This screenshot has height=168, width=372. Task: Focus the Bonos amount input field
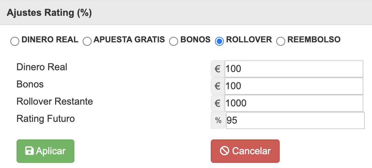point(294,86)
